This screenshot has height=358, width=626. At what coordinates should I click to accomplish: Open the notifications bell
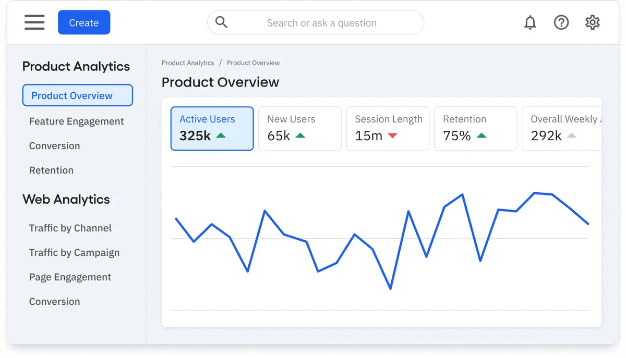tap(530, 22)
